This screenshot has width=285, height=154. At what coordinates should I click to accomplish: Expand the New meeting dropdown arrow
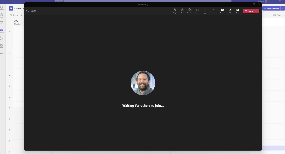pyautogui.click(x=283, y=8)
